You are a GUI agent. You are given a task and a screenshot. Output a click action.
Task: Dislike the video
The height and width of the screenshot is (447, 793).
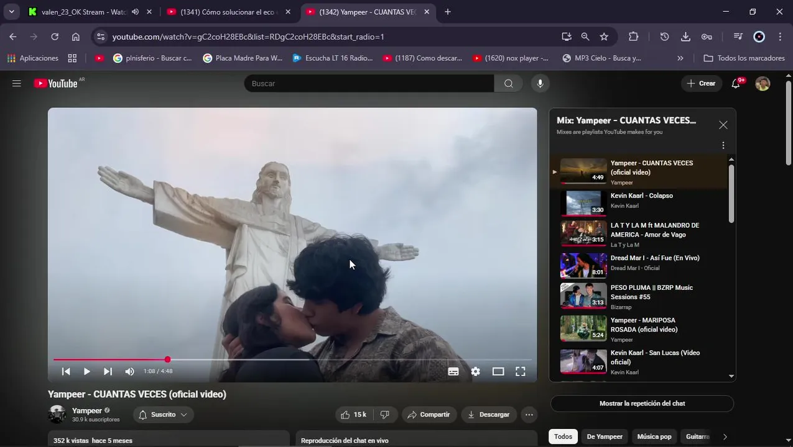[384, 415]
